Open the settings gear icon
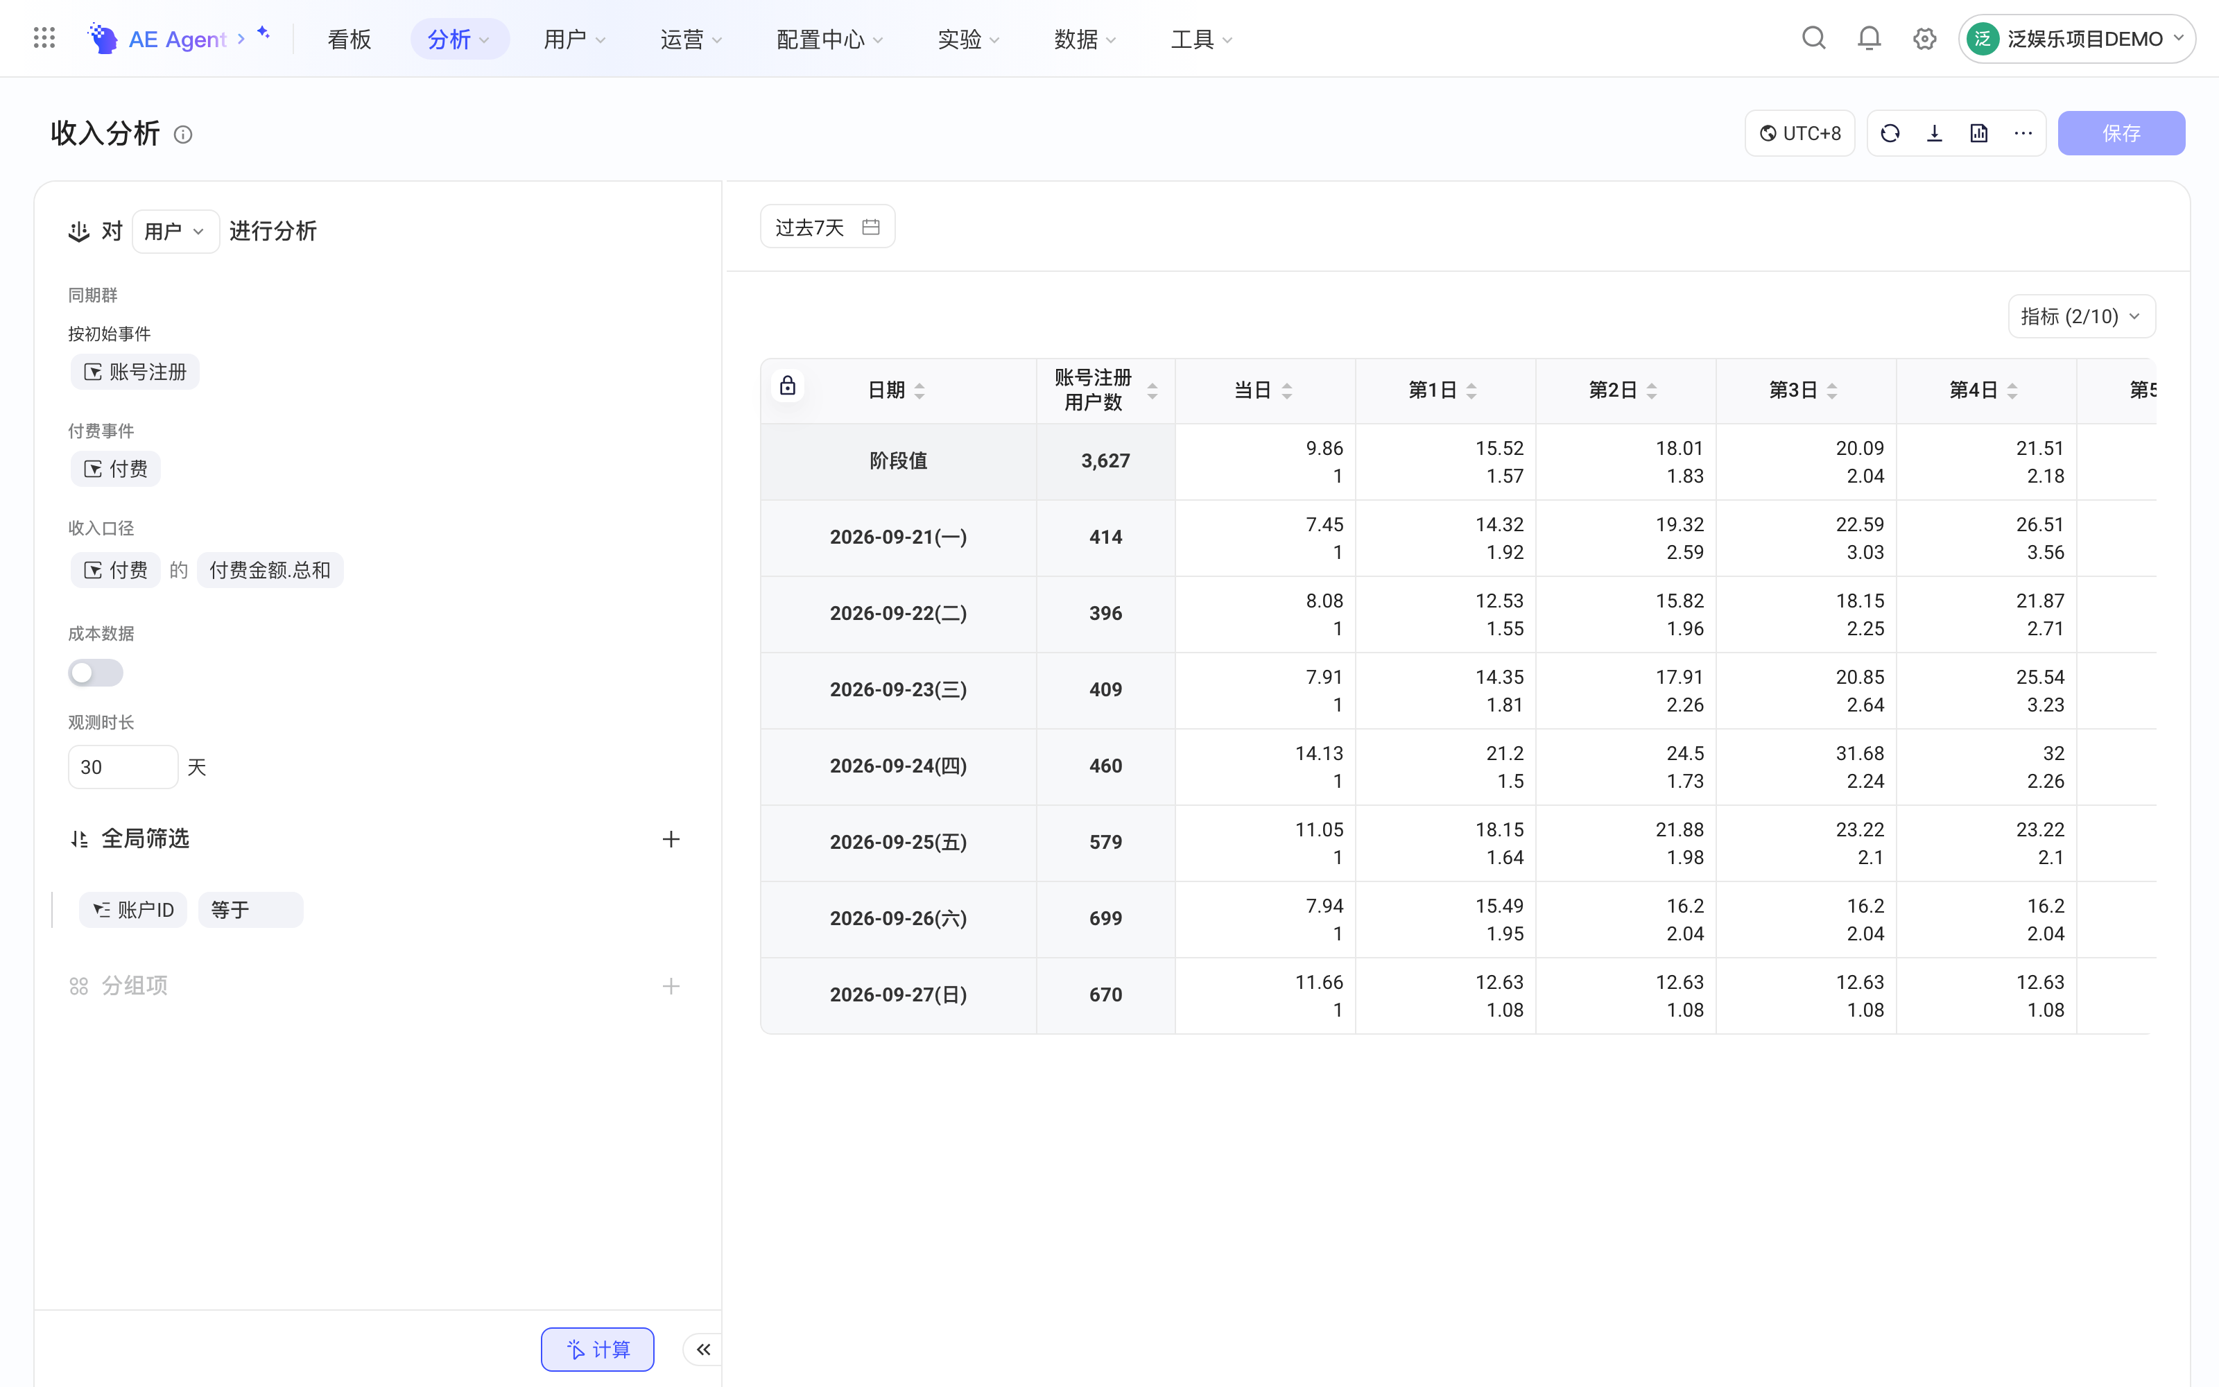This screenshot has width=2219, height=1387. [1925, 39]
